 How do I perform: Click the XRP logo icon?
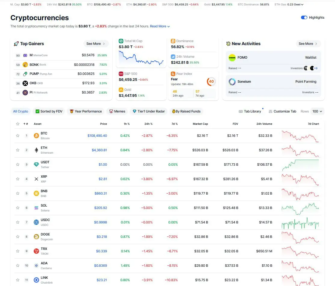pos(36,179)
